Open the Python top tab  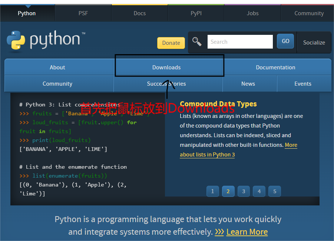27,13
